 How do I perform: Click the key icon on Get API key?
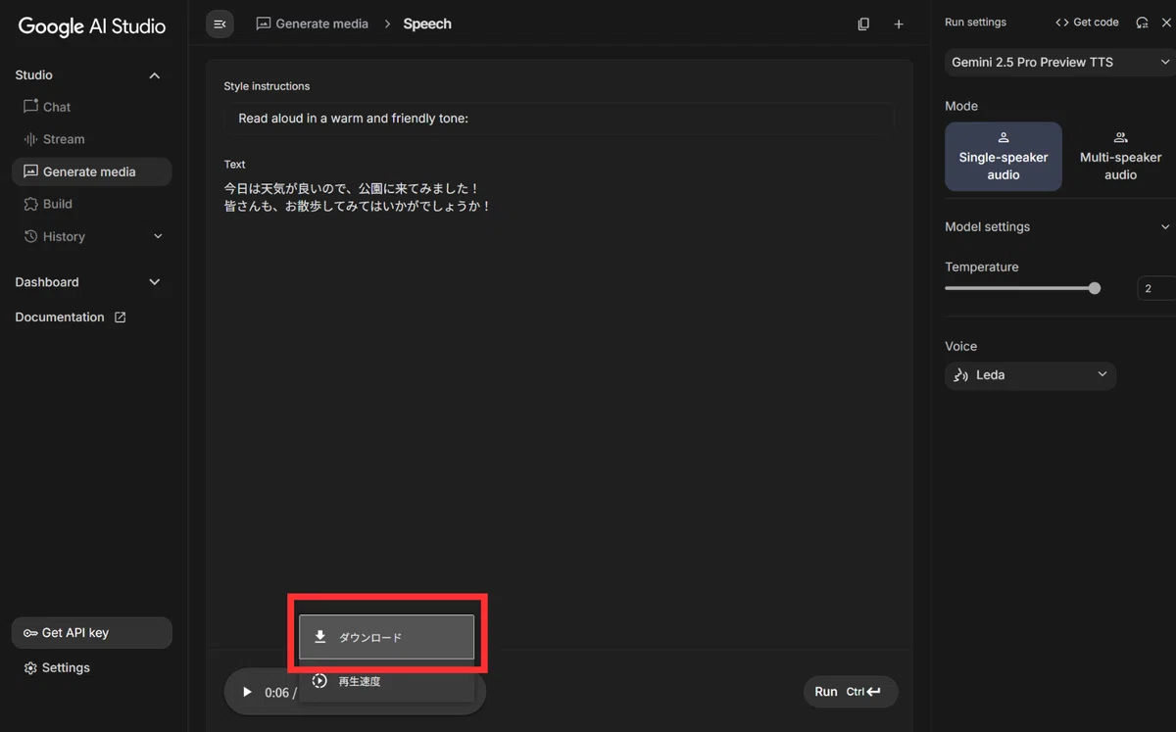(x=30, y=633)
